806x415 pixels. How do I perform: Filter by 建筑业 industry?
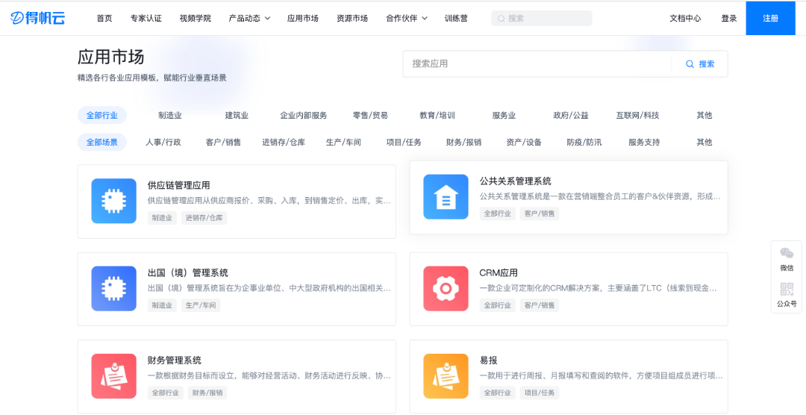[237, 115]
